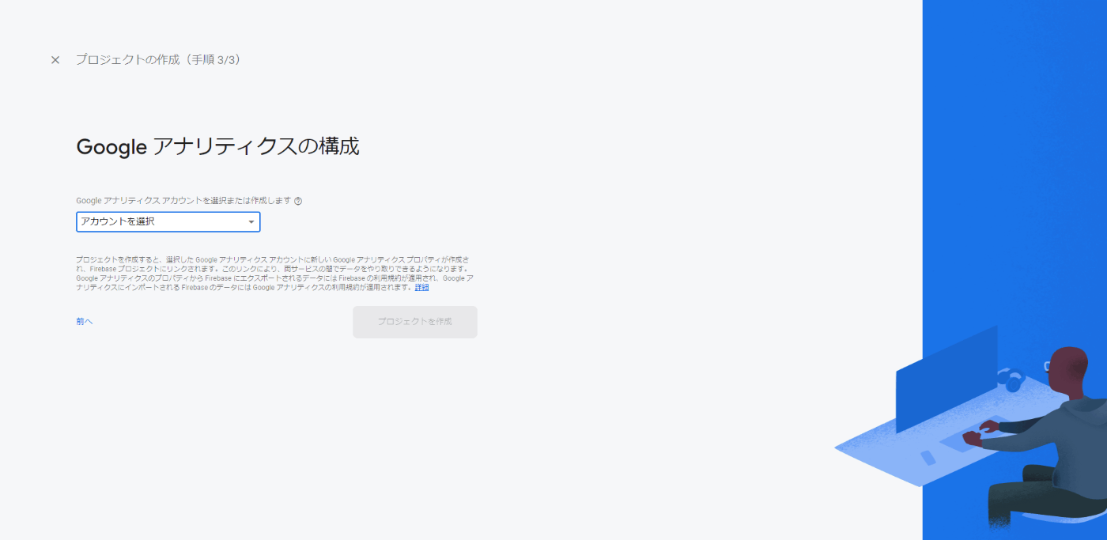
Task: Click the プロジェクトの作成（手順 3/3）title text
Action: (158, 60)
